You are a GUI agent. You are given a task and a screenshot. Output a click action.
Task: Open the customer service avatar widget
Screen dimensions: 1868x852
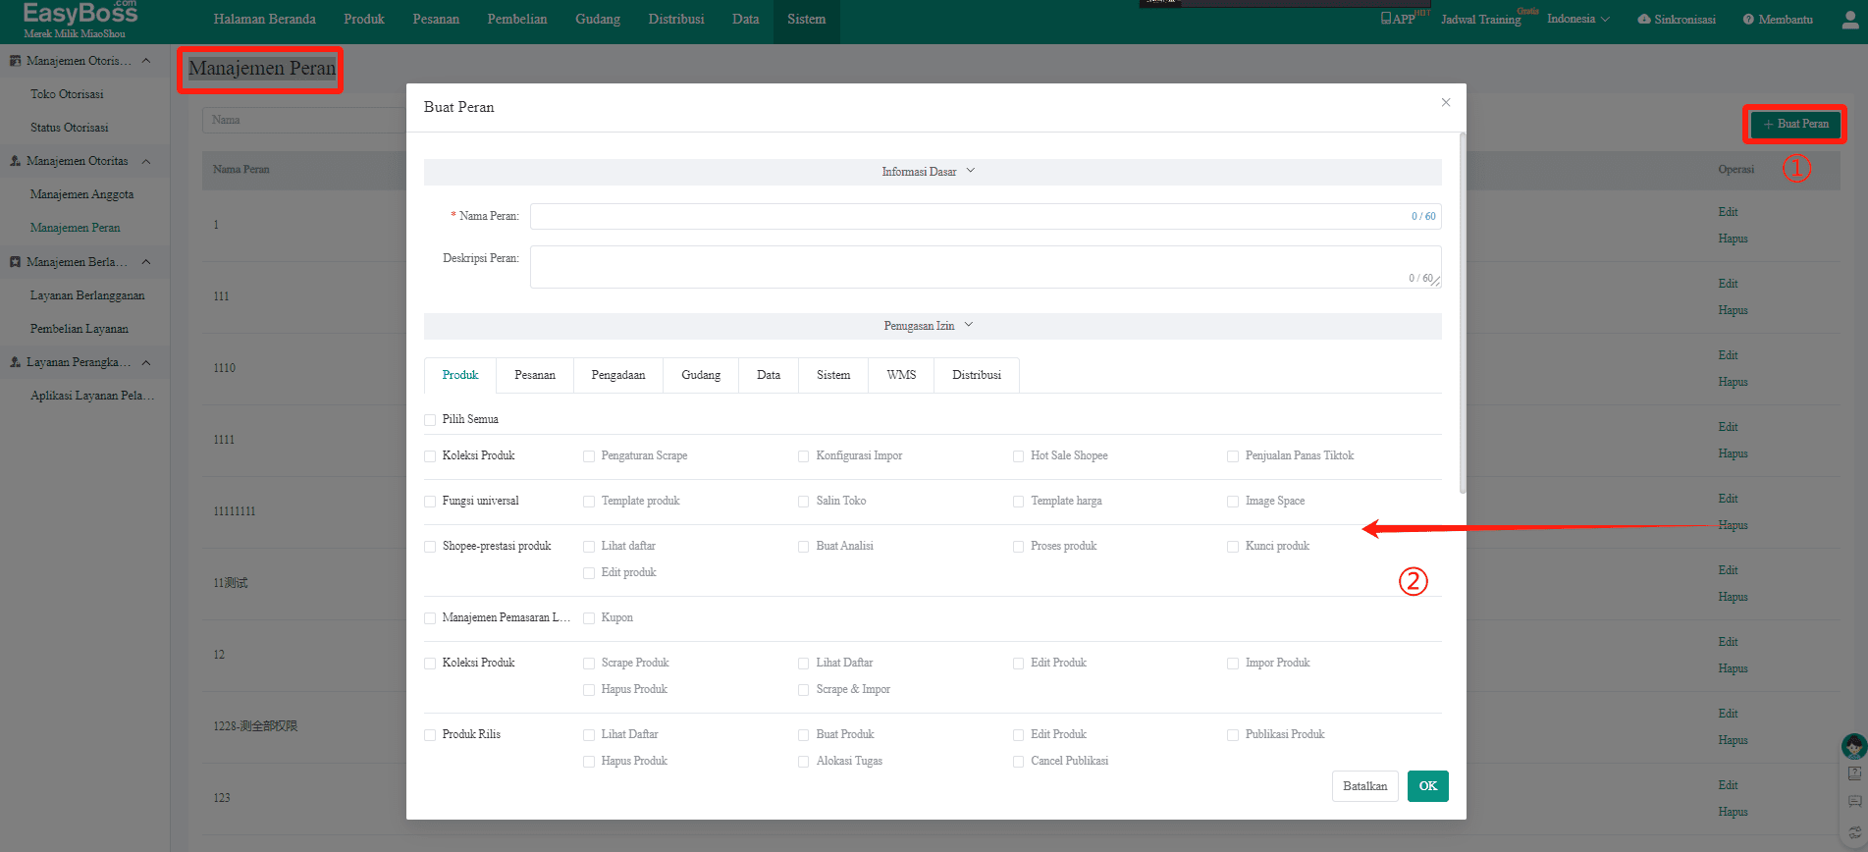(x=1853, y=747)
